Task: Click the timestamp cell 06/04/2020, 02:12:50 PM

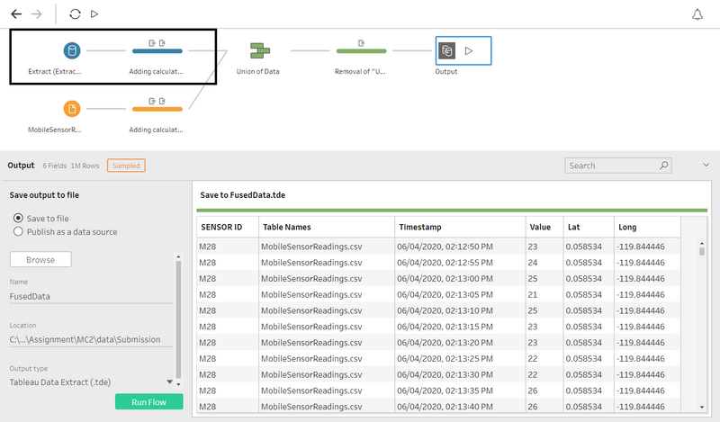Action: (460, 247)
